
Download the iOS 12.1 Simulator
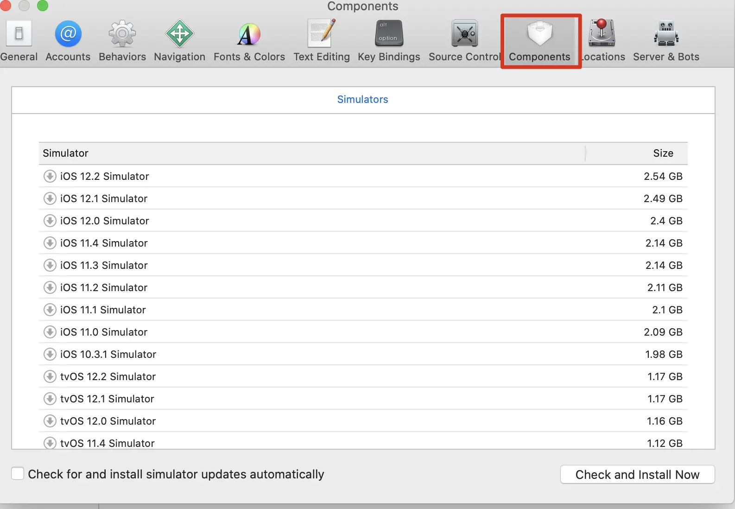point(50,198)
